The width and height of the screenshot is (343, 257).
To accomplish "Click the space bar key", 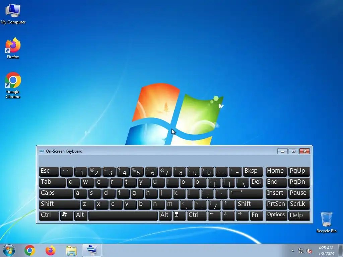I will (123, 216).
